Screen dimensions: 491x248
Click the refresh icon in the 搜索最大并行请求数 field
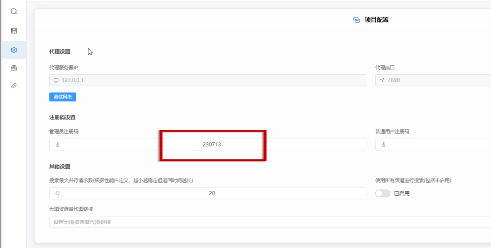[x=57, y=193]
